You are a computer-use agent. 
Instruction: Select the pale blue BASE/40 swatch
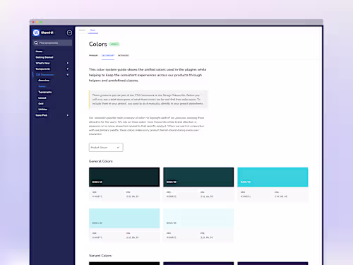coord(124,218)
